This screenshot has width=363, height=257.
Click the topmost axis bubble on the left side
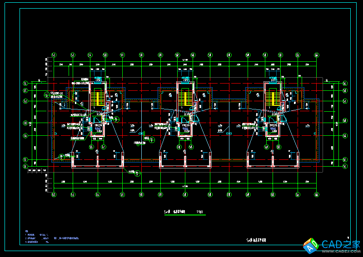[25, 84]
